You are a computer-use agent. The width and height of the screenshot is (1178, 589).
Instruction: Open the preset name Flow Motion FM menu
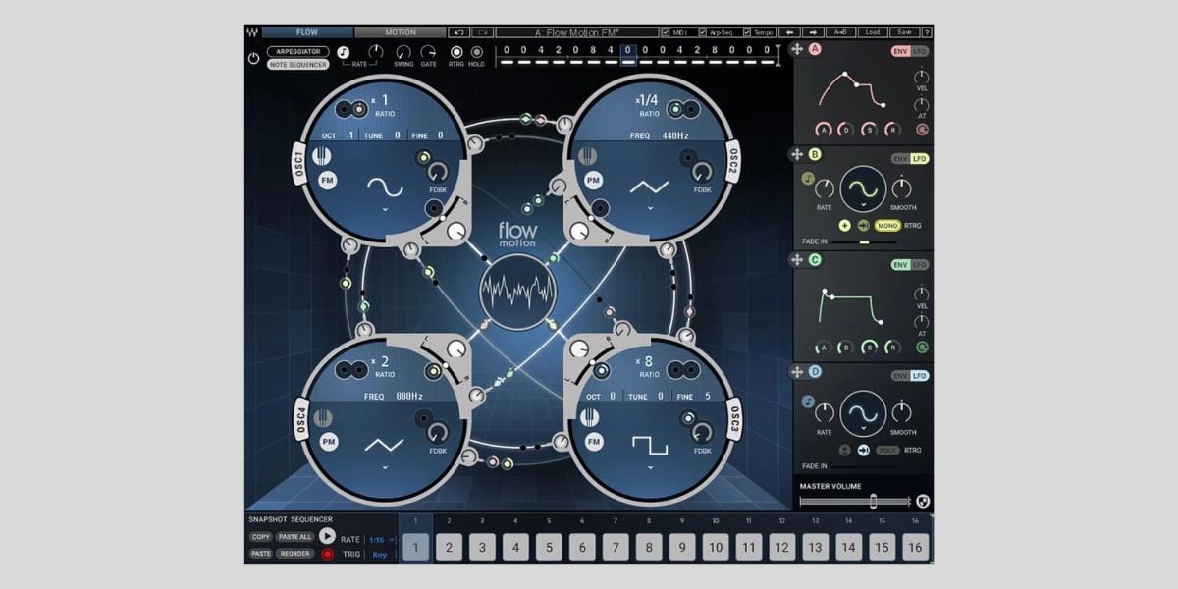(x=576, y=32)
